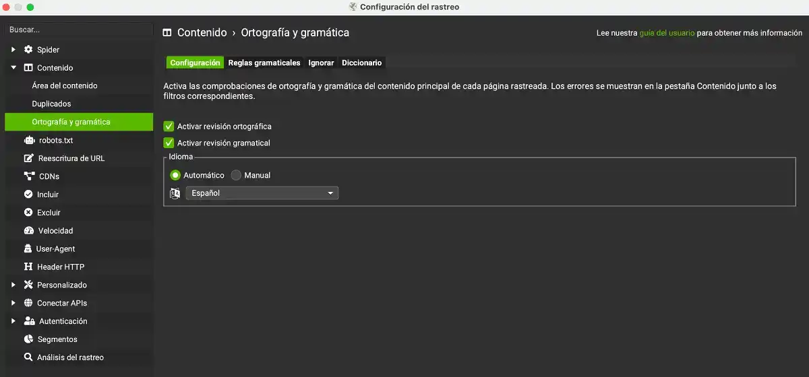The image size is (809, 377).
Task: Expand the Personalizado section arrow
Action: tap(13, 285)
